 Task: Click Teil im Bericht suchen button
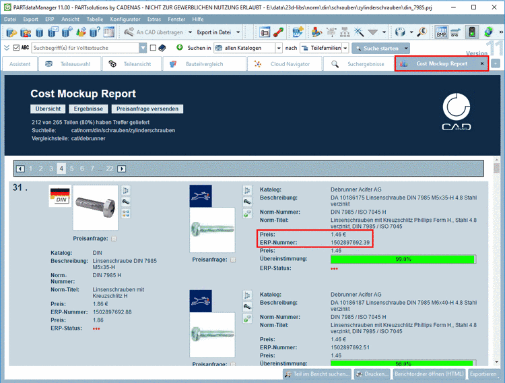[x=318, y=374]
